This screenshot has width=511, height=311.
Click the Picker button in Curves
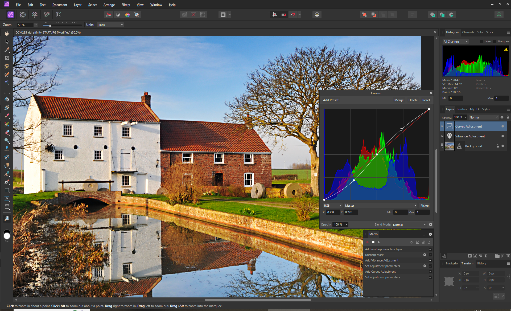tap(425, 206)
